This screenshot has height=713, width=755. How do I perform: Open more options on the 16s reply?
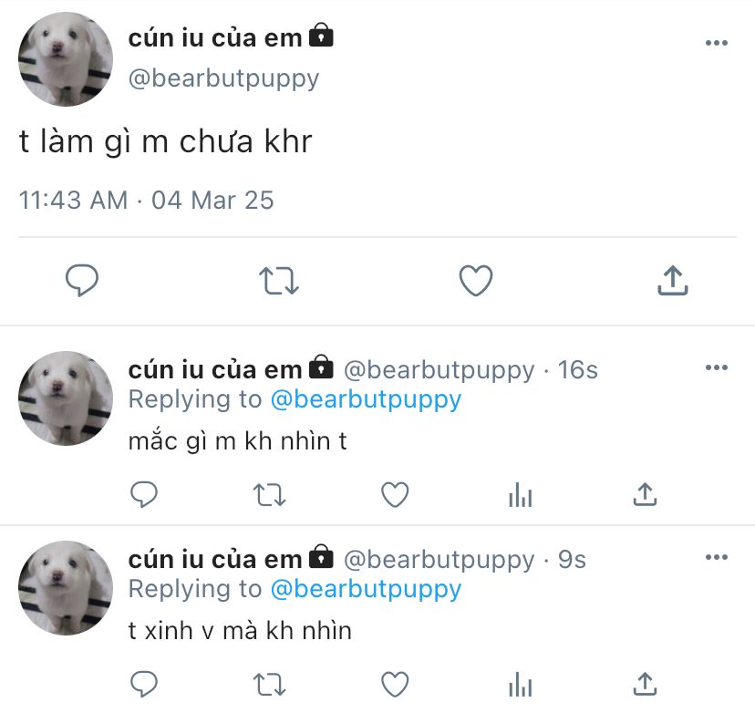(x=717, y=367)
